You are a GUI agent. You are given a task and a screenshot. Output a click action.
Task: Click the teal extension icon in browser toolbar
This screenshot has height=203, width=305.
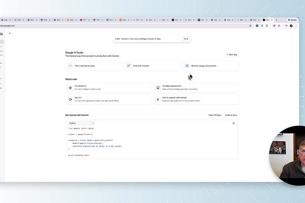click(257, 26)
